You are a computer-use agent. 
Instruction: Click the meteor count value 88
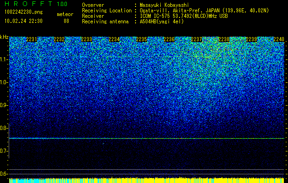pos(66,21)
